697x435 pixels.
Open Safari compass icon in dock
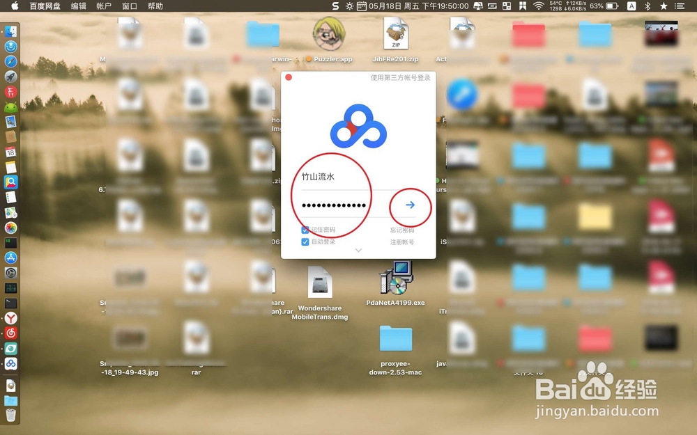[x=10, y=61]
